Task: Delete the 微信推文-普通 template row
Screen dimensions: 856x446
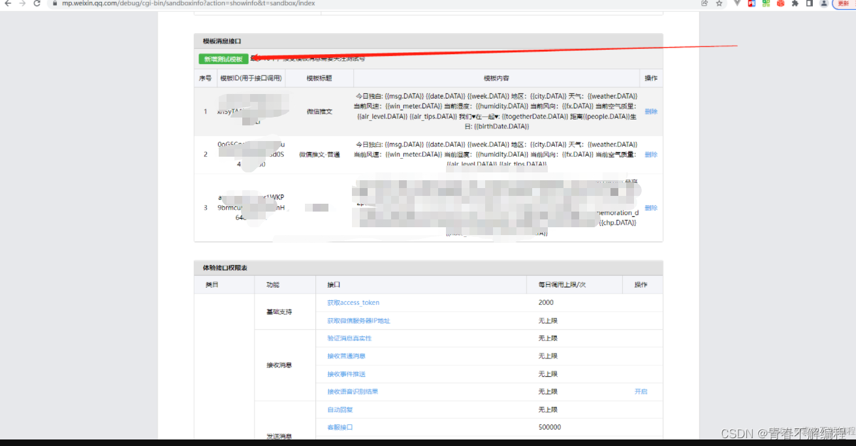Action: [651, 155]
